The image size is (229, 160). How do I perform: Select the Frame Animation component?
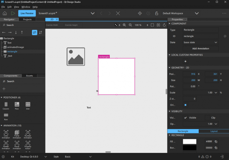[x=17, y=133]
